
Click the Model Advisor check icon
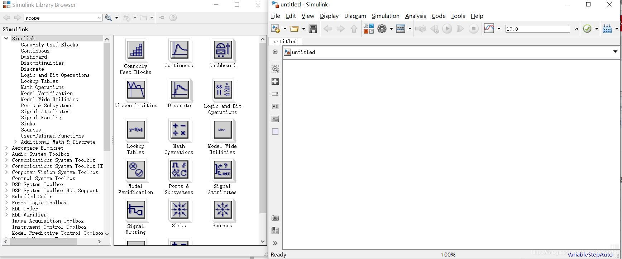tap(587, 29)
